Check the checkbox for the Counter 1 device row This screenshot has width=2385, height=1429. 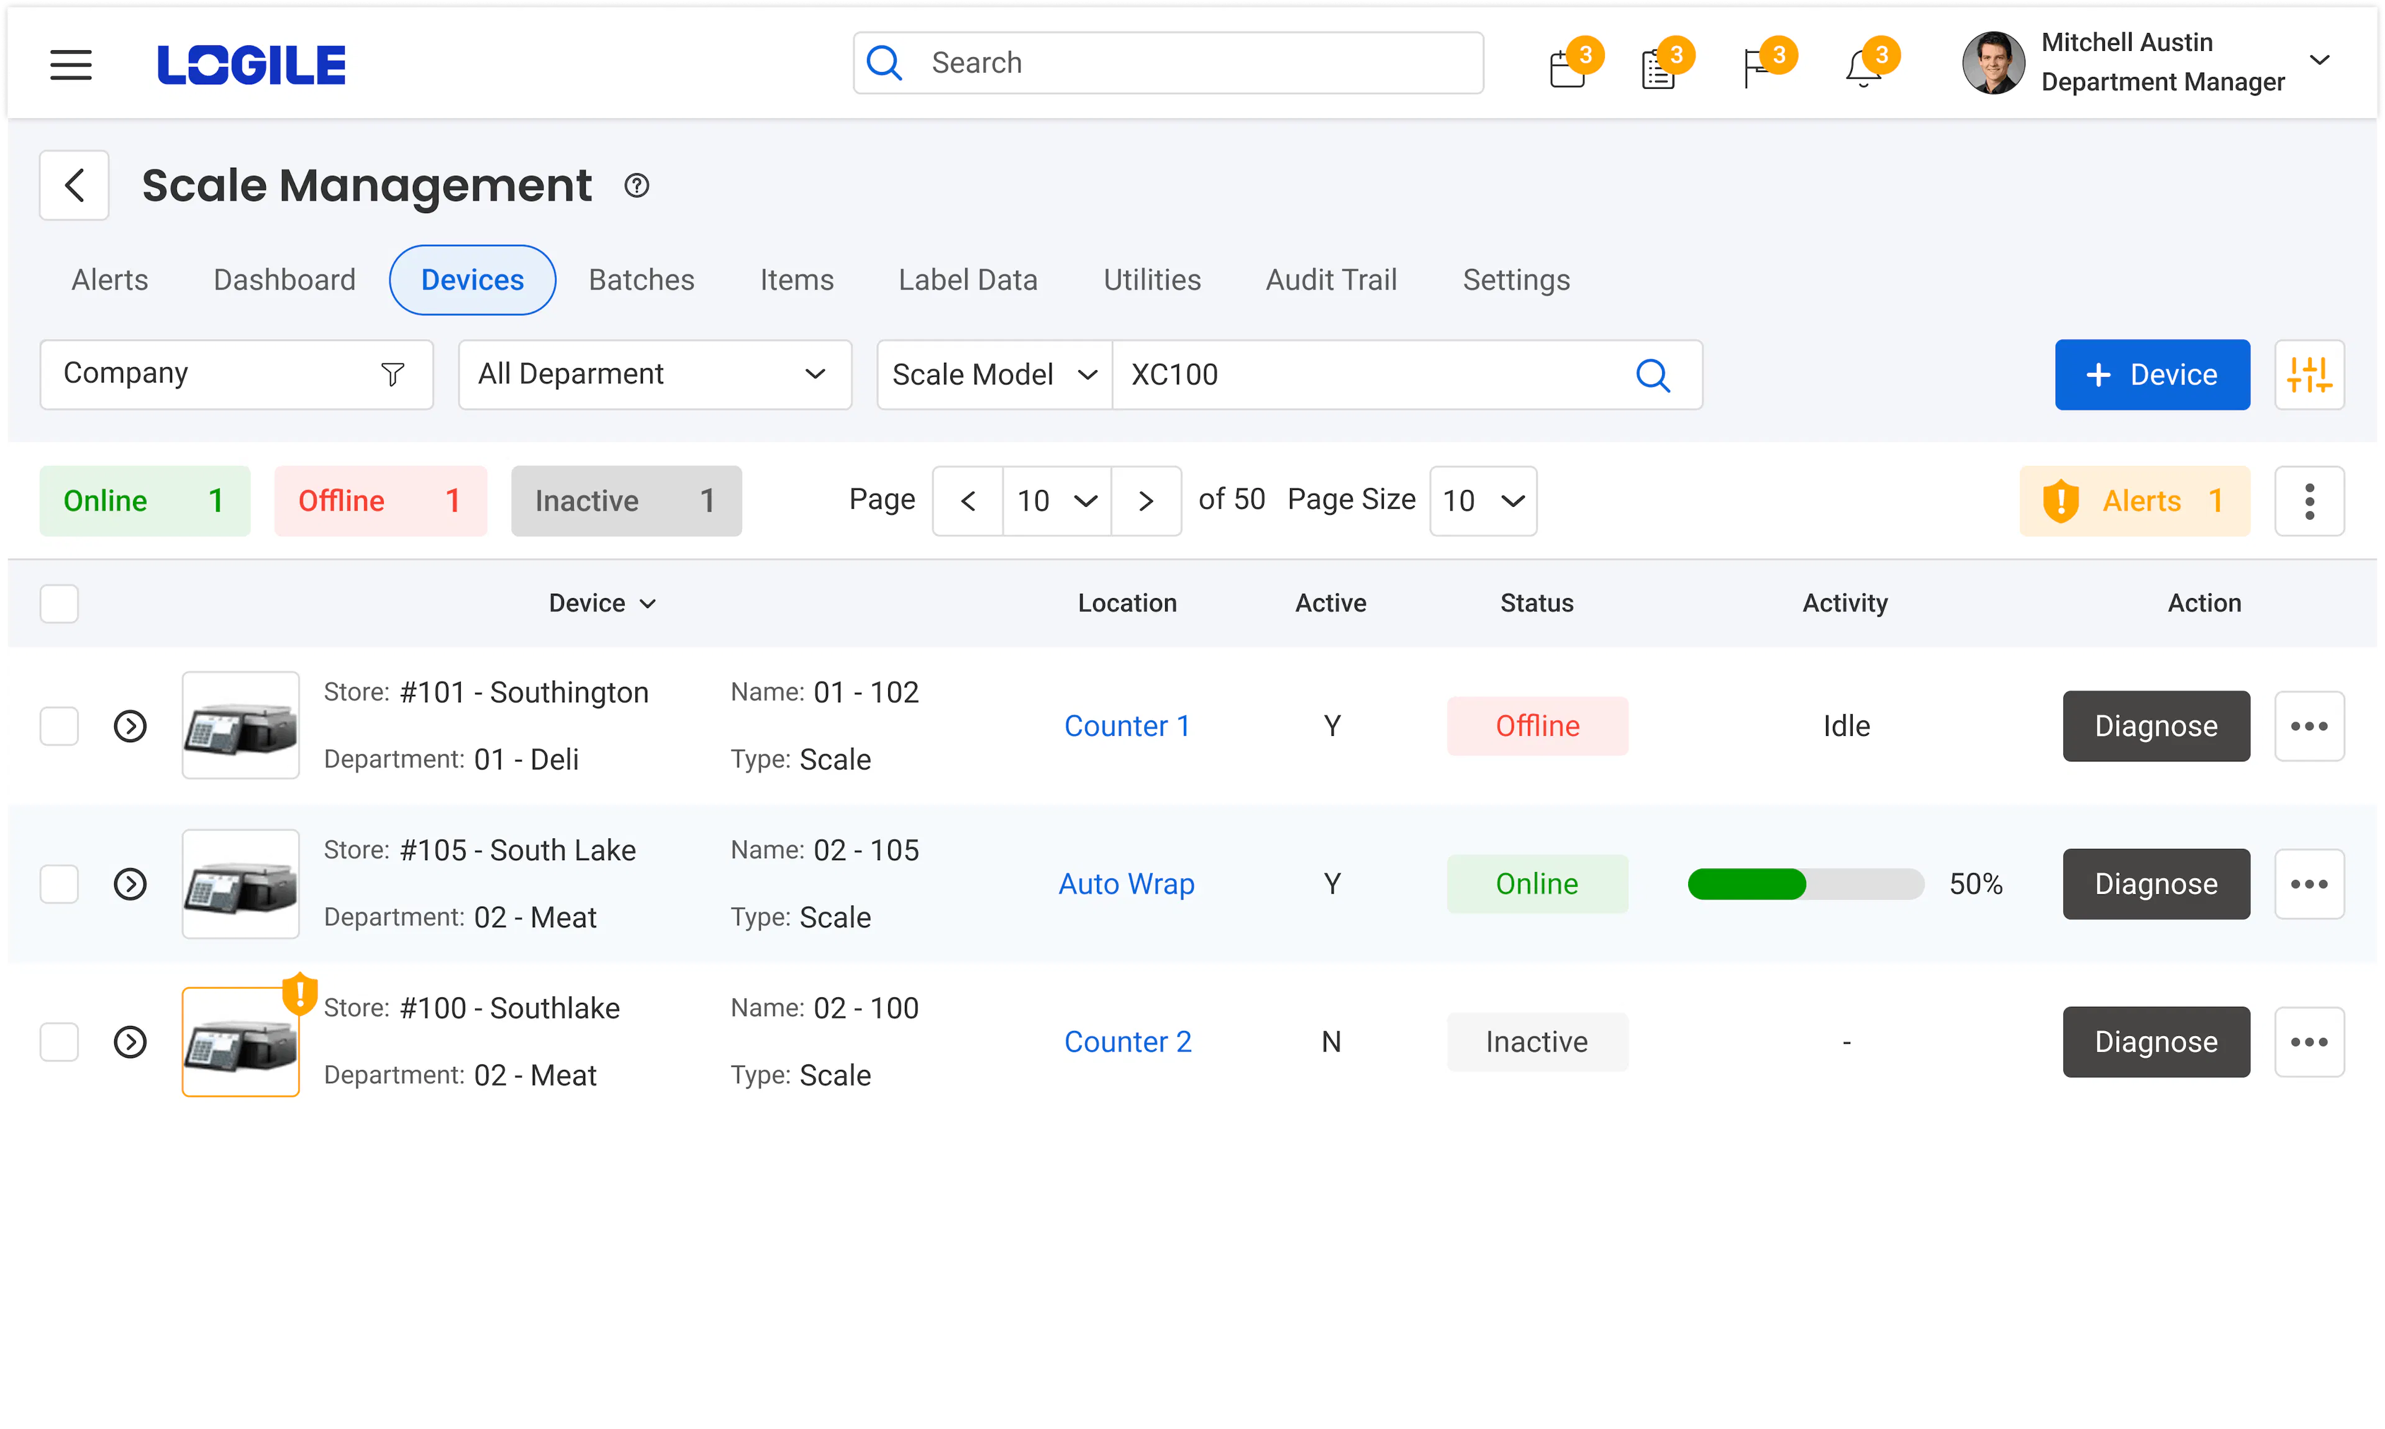(59, 726)
